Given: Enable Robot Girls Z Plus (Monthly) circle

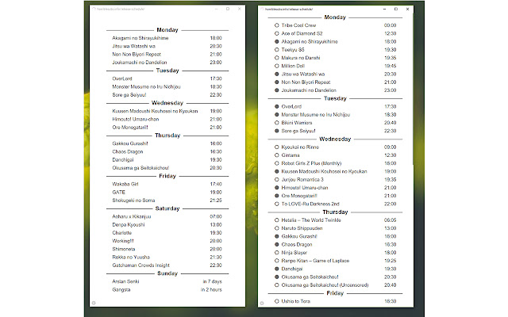Looking at the screenshot, I should (277, 163).
